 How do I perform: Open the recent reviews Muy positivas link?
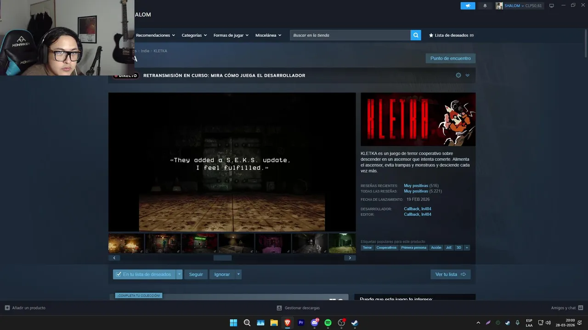tap(416, 186)
